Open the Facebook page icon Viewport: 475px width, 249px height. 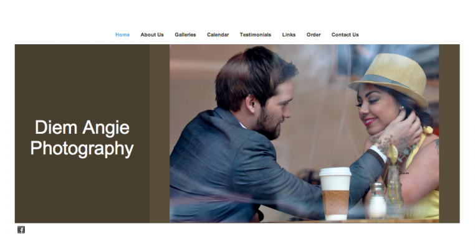(x=21, y=230)
